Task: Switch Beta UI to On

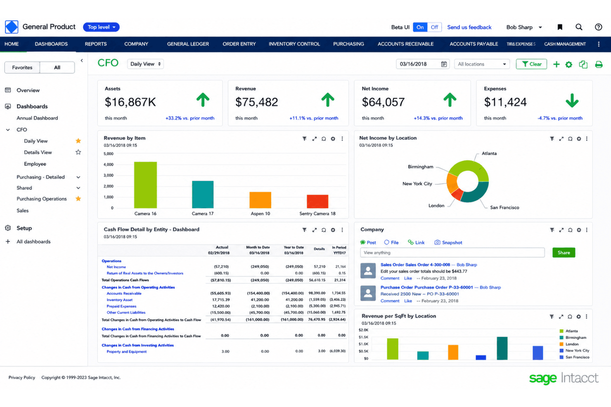Action: pos(420,27)
